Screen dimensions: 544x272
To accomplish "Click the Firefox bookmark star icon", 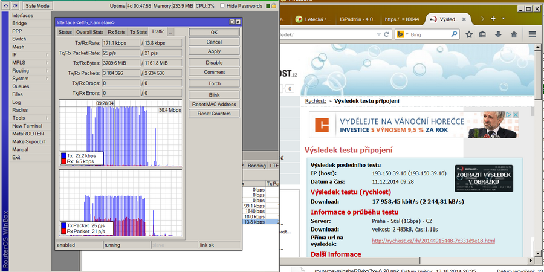I will pyautogui.click(x=467, y=35).
